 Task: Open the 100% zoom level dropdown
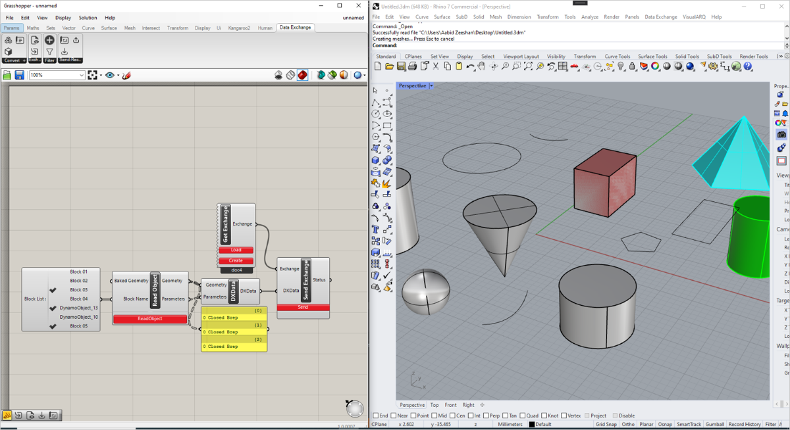pos(82,76)
